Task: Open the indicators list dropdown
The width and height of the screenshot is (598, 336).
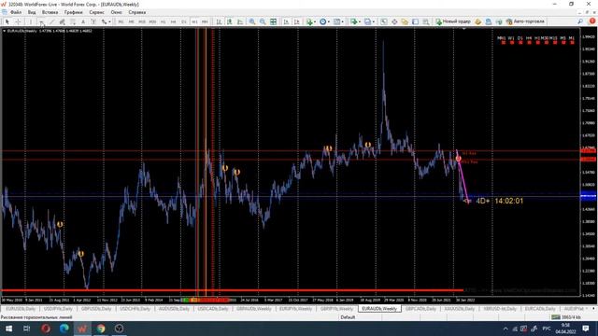Action: click(x=311, y=21)
